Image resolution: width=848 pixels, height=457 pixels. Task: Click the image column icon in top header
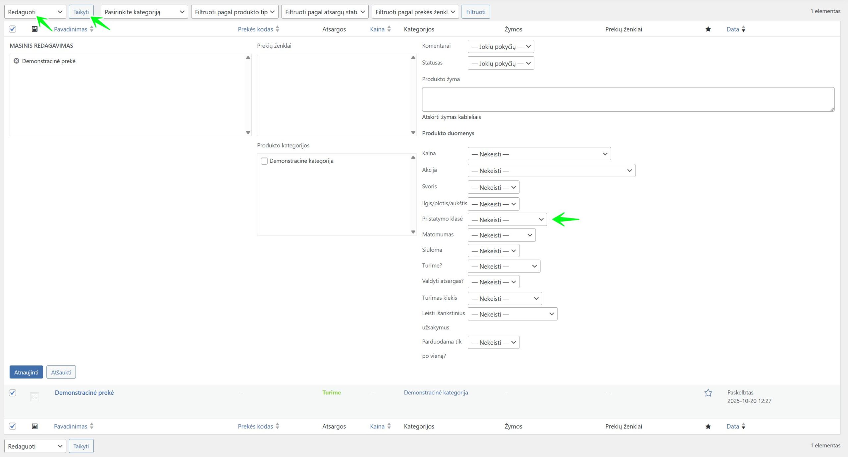34,29
